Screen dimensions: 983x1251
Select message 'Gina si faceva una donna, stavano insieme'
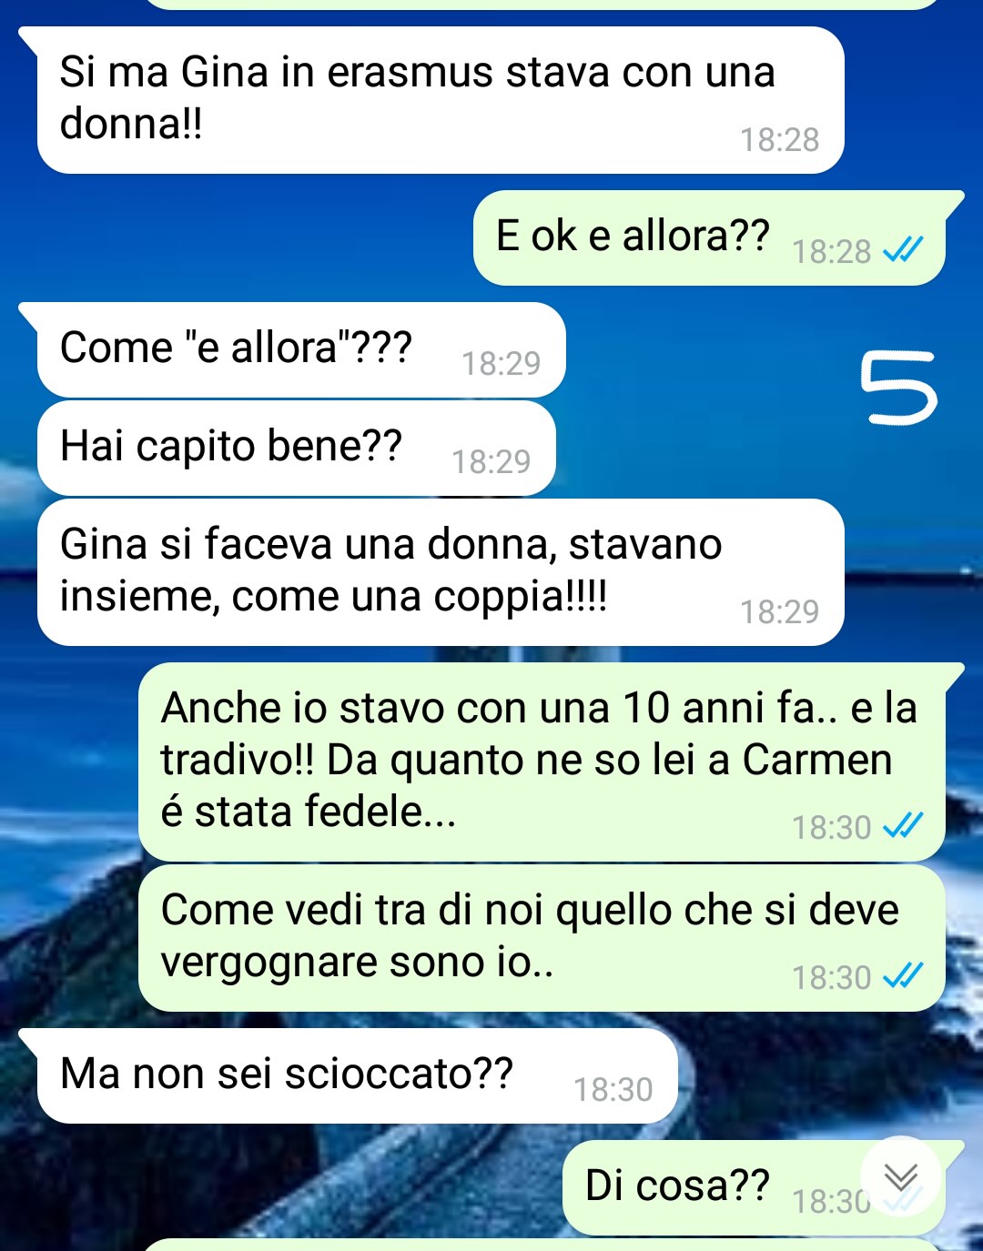pos(441,572)
